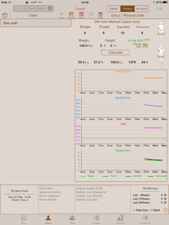Select the Fitness segment
Image resolution: width=169 pixels, height=225 pixels.
click(128, 9)
